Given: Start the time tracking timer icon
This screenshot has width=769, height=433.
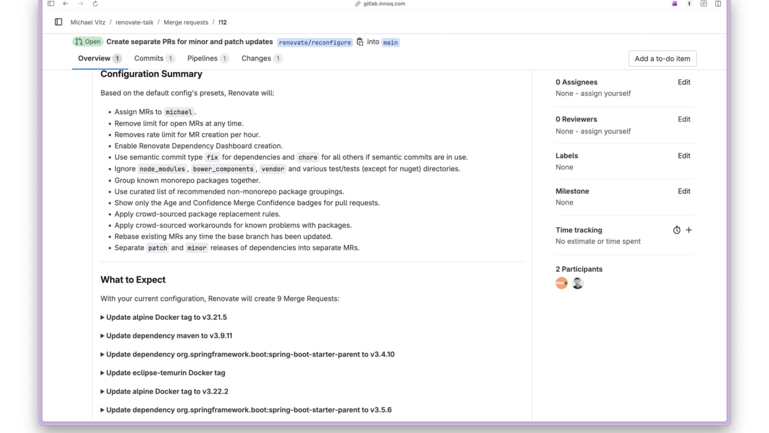Looking at the screenshot, I should (677, 230).
